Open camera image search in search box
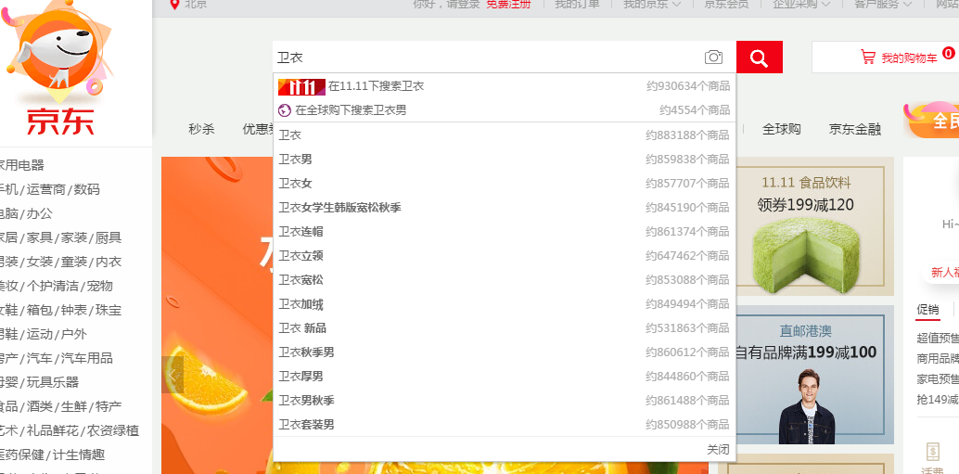 pyautogui.click(x=713, y=58)
